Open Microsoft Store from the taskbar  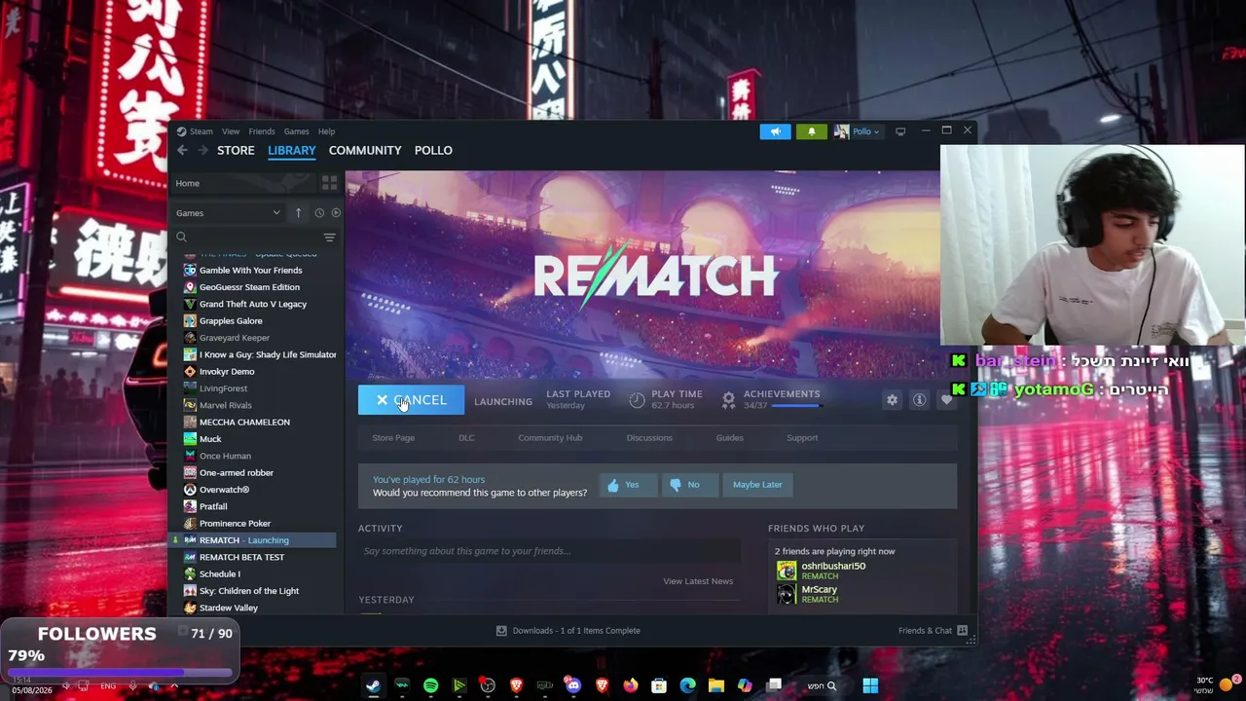coord(659,685)
